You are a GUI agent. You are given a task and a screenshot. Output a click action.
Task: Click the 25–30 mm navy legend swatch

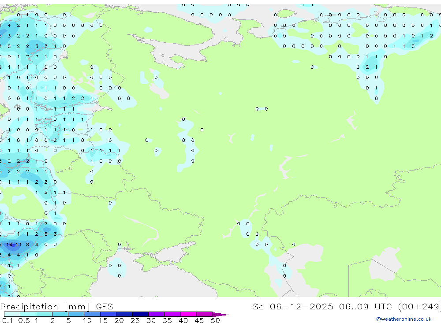140,314
